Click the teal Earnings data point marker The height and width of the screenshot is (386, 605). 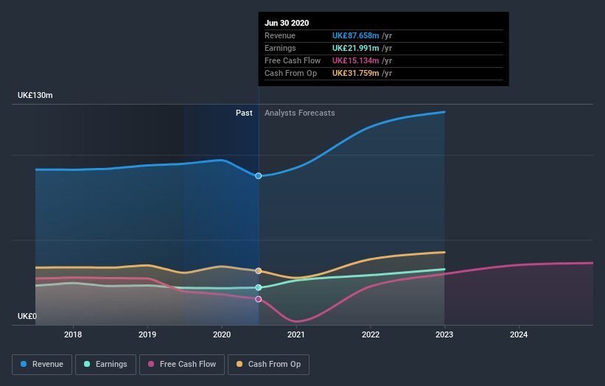click(259, 288)
